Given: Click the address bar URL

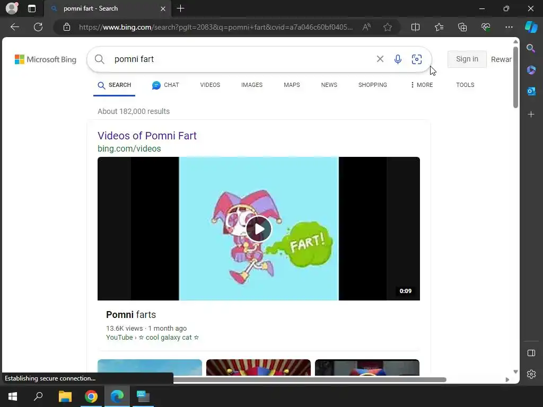Looking at the screenshot, I should [x=216, y=27].
